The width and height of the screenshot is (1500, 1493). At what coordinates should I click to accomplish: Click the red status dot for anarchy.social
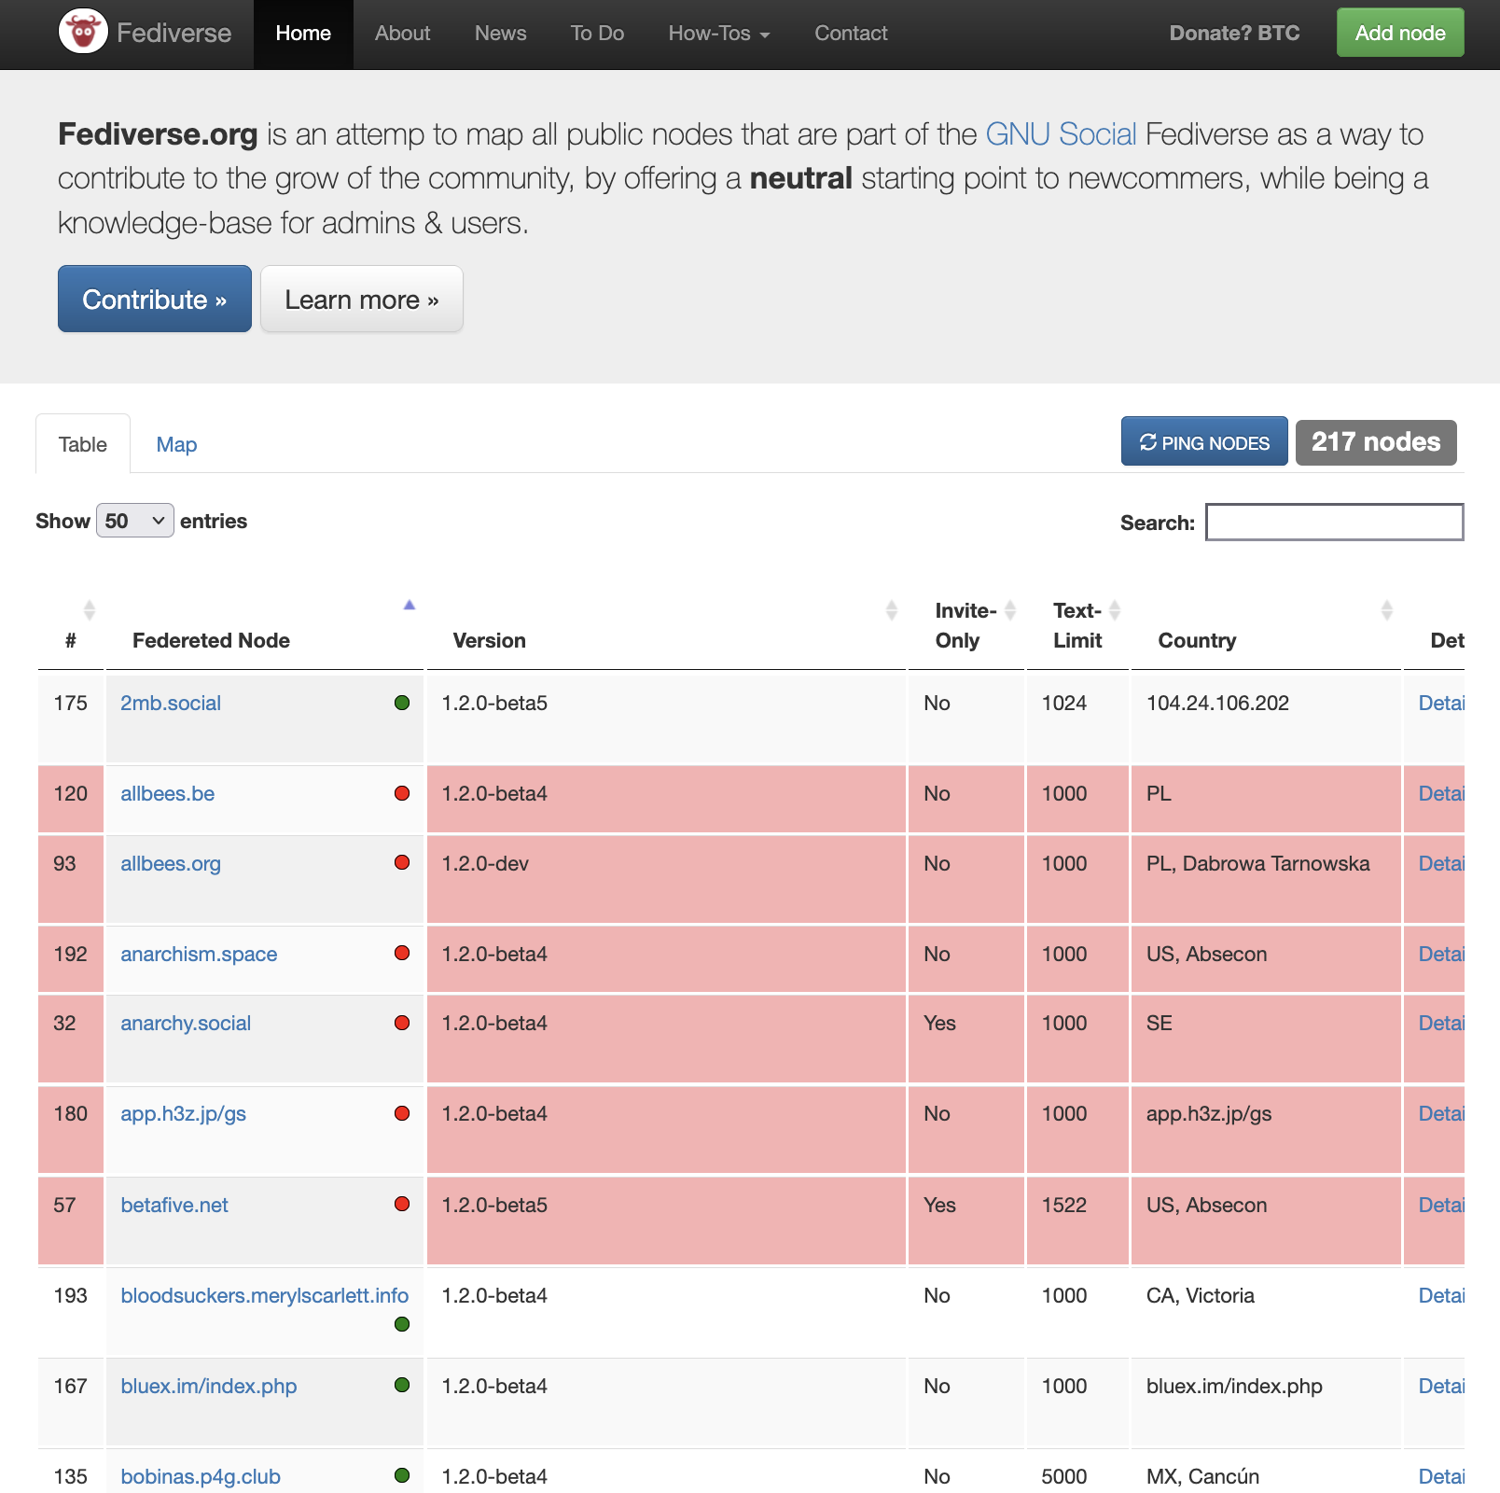click(402, 1023)
